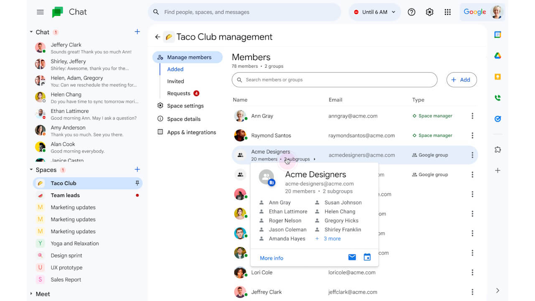Viewport: 535px width, 301px height.
Task: Open the main navigation hamburger menu
Action: pos(40,12)
